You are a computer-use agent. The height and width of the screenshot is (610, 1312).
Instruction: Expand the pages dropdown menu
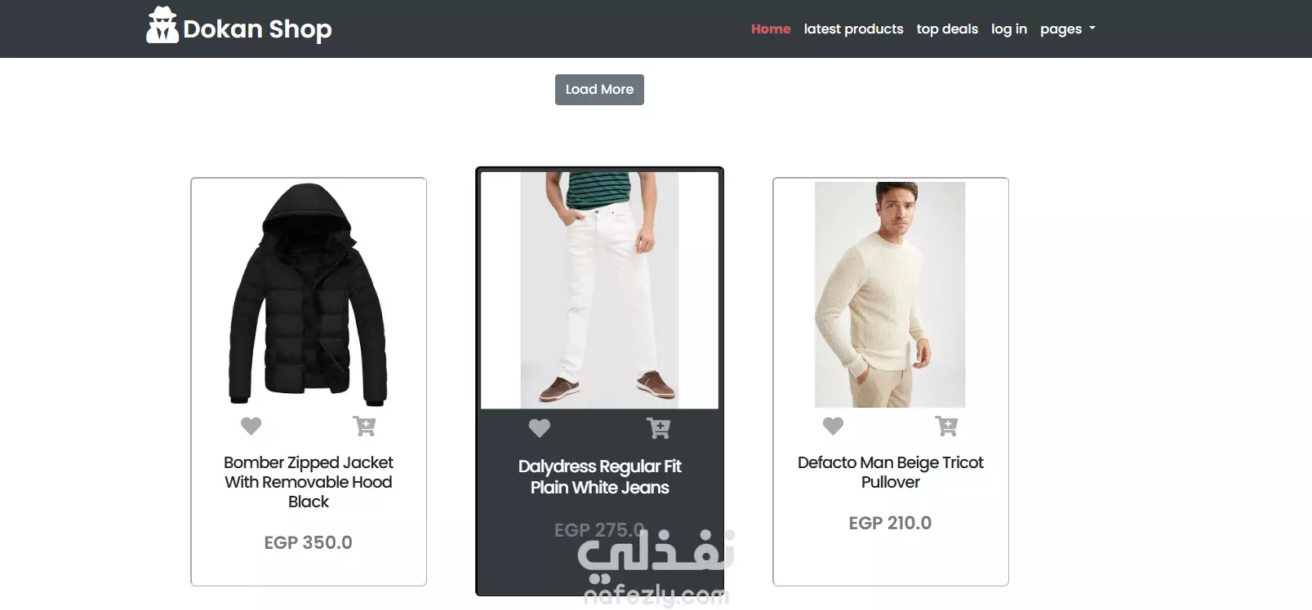[x=1067, y=29]
